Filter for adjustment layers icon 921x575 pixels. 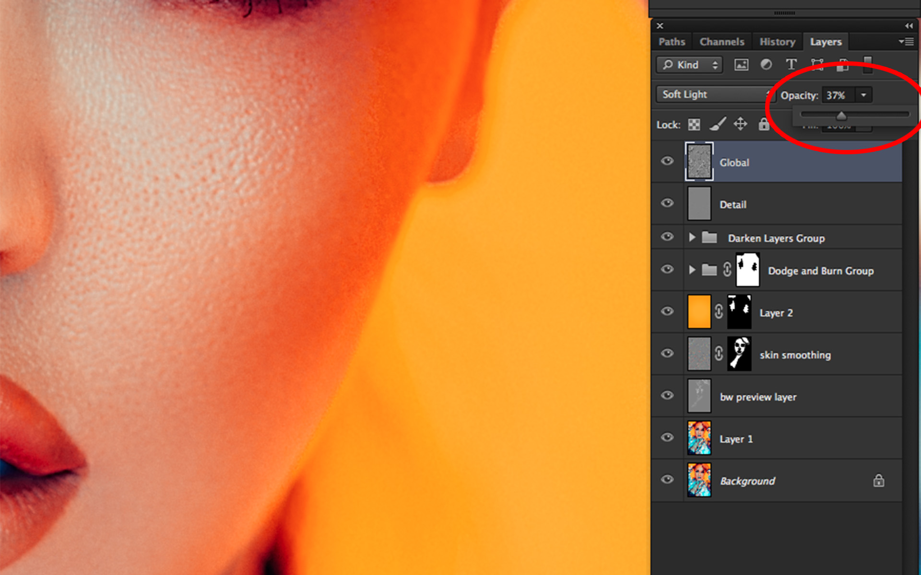tap(766, 64)
